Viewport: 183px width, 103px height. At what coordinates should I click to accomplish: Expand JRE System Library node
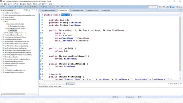click(x=3, y=33)
